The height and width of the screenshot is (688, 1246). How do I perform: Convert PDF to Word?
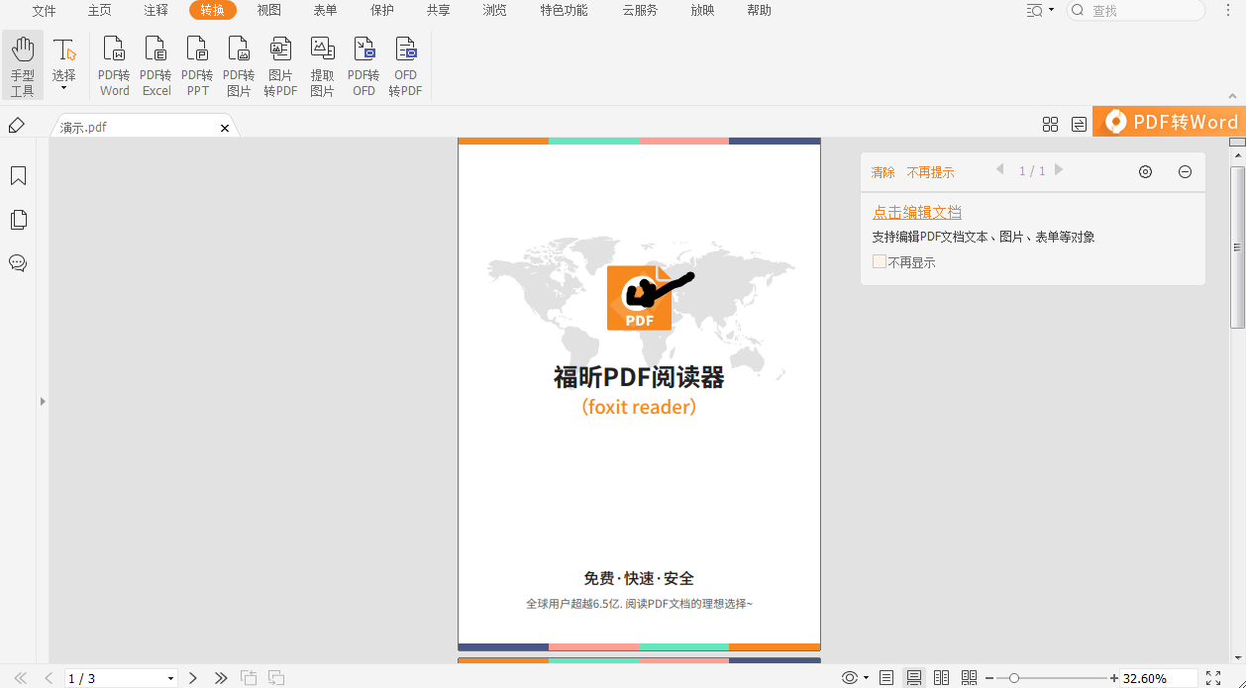pos(114,66)
